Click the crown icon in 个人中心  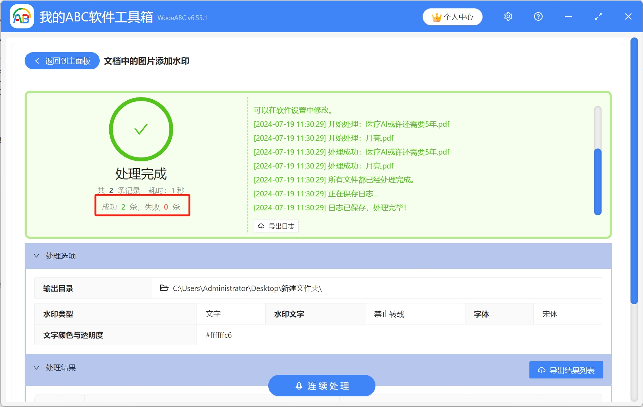tap(436, 16)
